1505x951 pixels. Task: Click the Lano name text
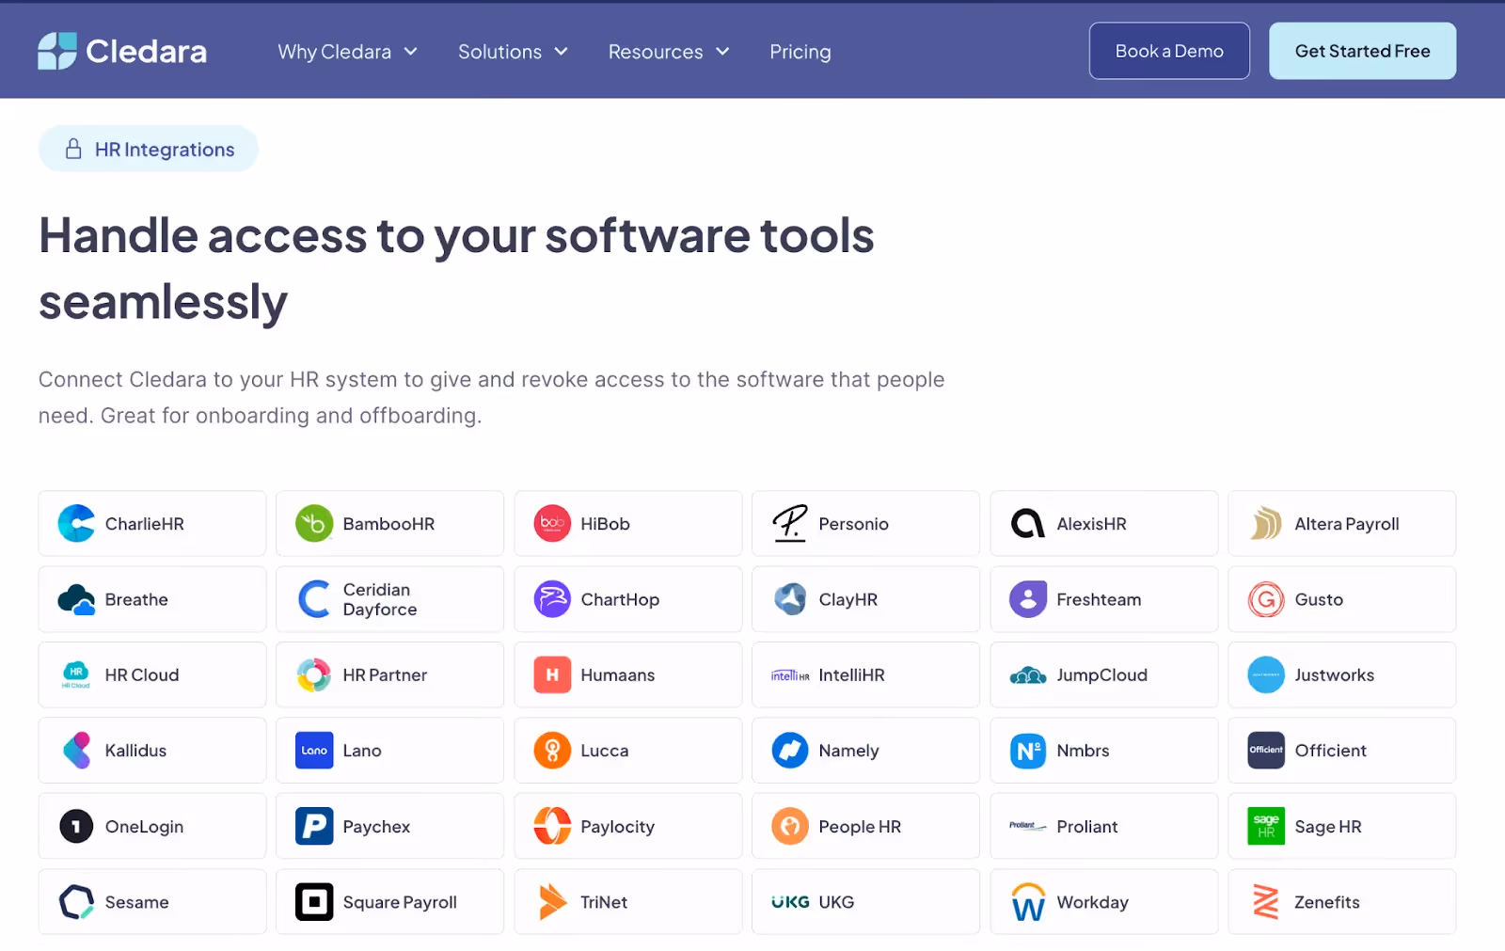362,751
